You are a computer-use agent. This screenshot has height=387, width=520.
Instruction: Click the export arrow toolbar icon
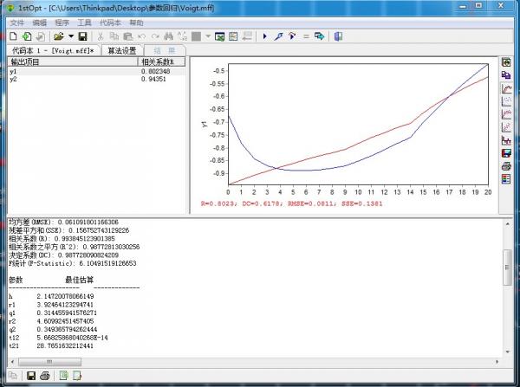click(x=319, y=36)
